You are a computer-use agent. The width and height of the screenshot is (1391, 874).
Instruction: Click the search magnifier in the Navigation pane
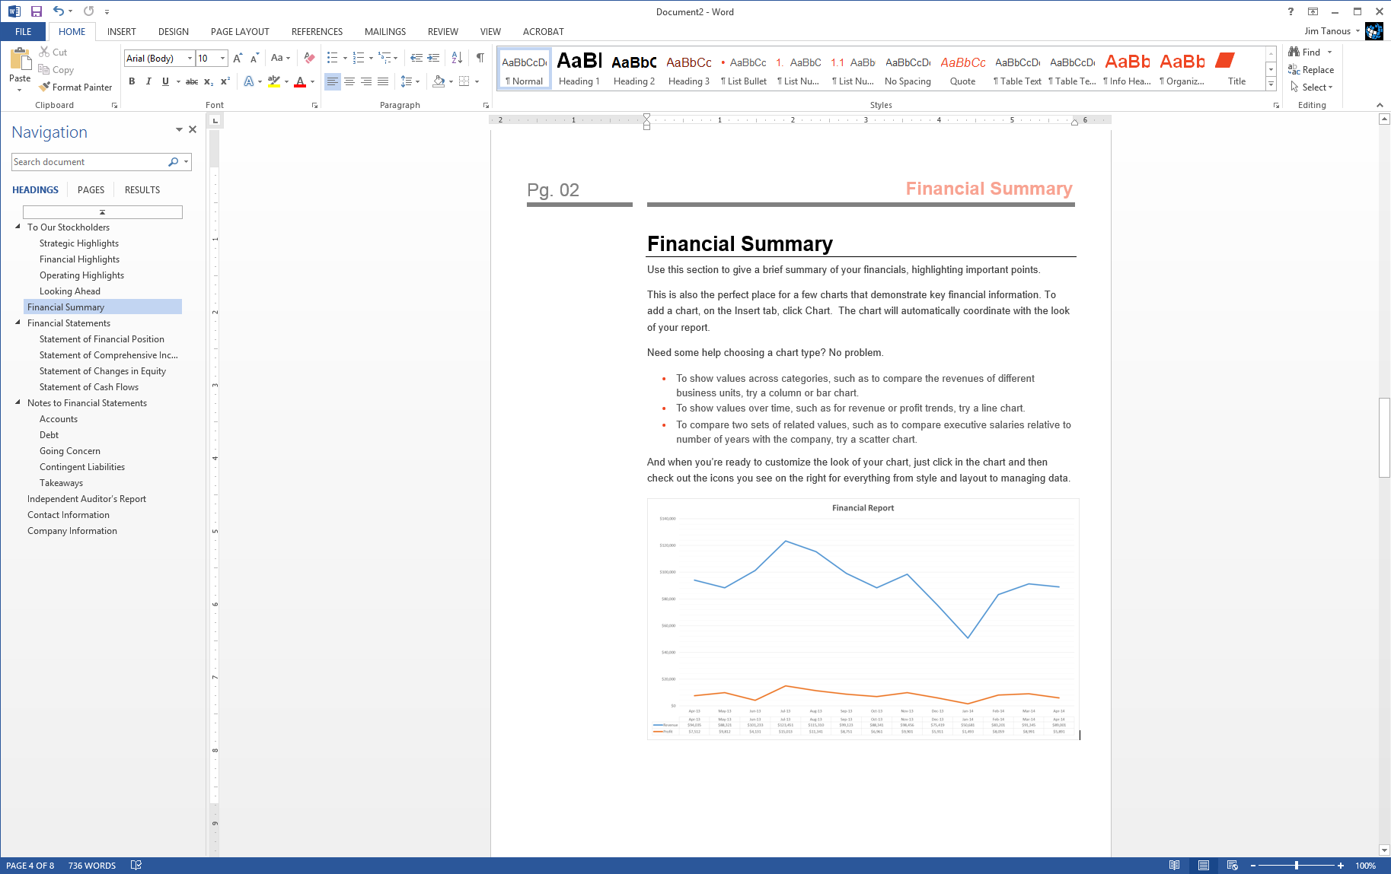click(x=174, y=162)
